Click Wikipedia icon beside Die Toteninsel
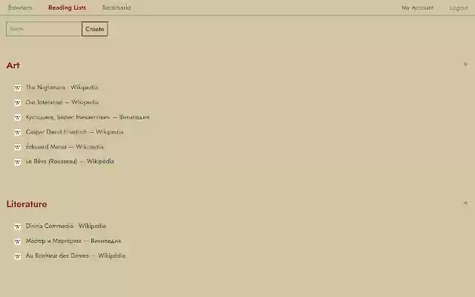The image size is (475, 297). pyautogui.click(x=18, y=102)
